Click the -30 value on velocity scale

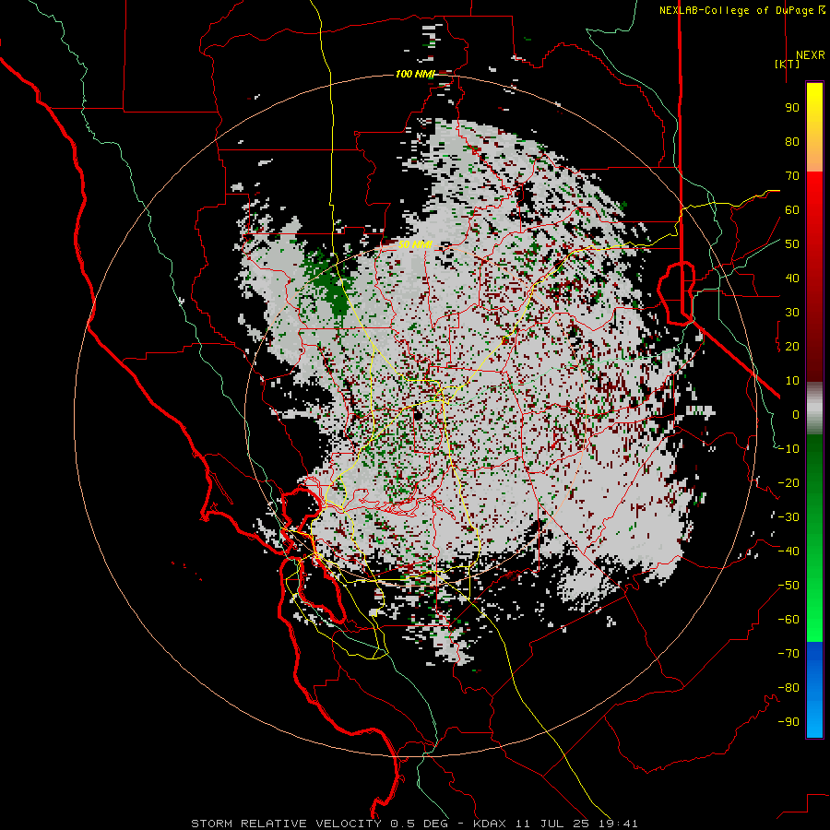pyautogui.click(x=788, y=517)
